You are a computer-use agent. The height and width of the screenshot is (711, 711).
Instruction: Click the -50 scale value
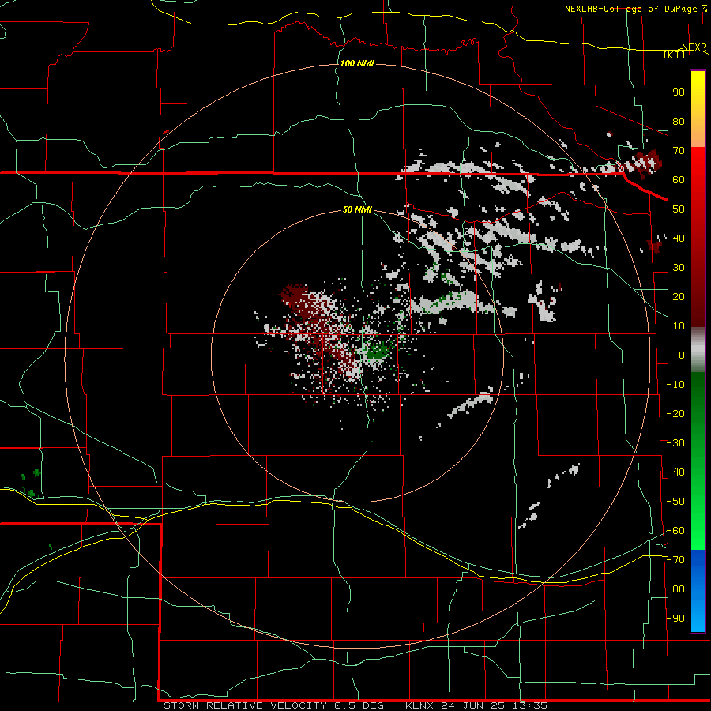pyautogui.click(x=675, y=501)
